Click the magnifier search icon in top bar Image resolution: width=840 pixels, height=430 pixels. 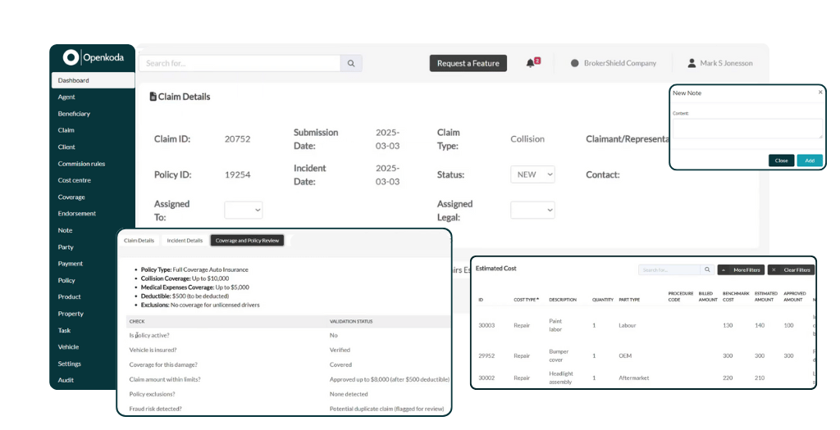click(350, 63)
